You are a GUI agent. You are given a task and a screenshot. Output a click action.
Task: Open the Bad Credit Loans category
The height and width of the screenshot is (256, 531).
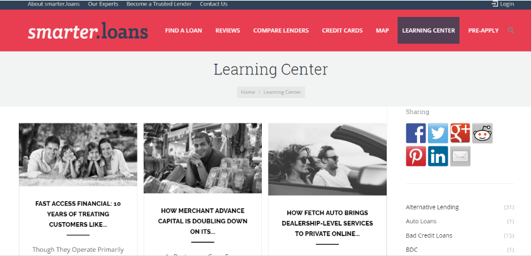429,235
